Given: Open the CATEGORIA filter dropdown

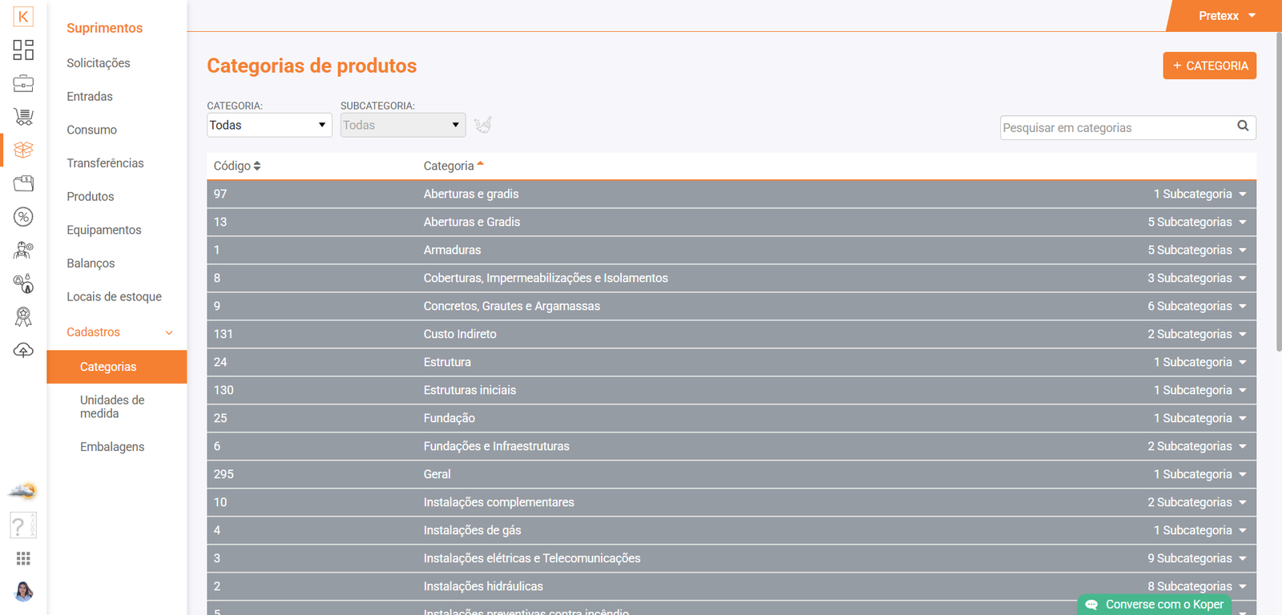Looking at the screenshot, I should [x=269, y=125].
